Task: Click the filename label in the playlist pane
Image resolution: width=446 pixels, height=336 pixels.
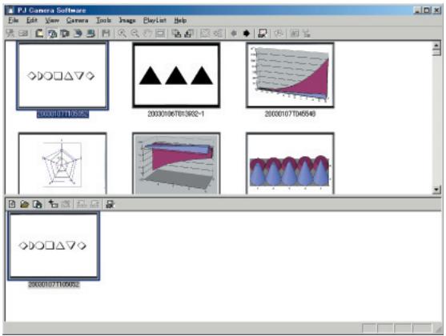Action: click(x=54, y=284)
